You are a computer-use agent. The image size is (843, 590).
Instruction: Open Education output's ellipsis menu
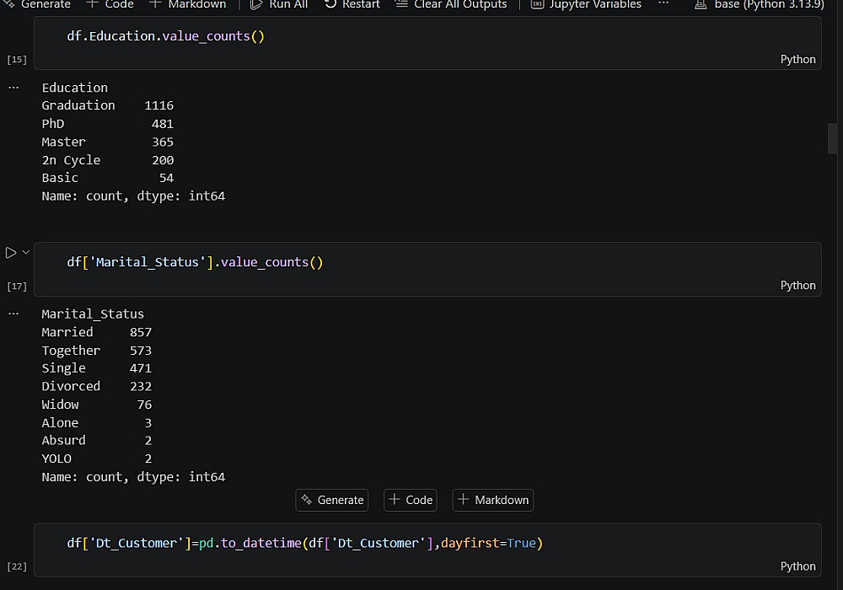[13, 88]
